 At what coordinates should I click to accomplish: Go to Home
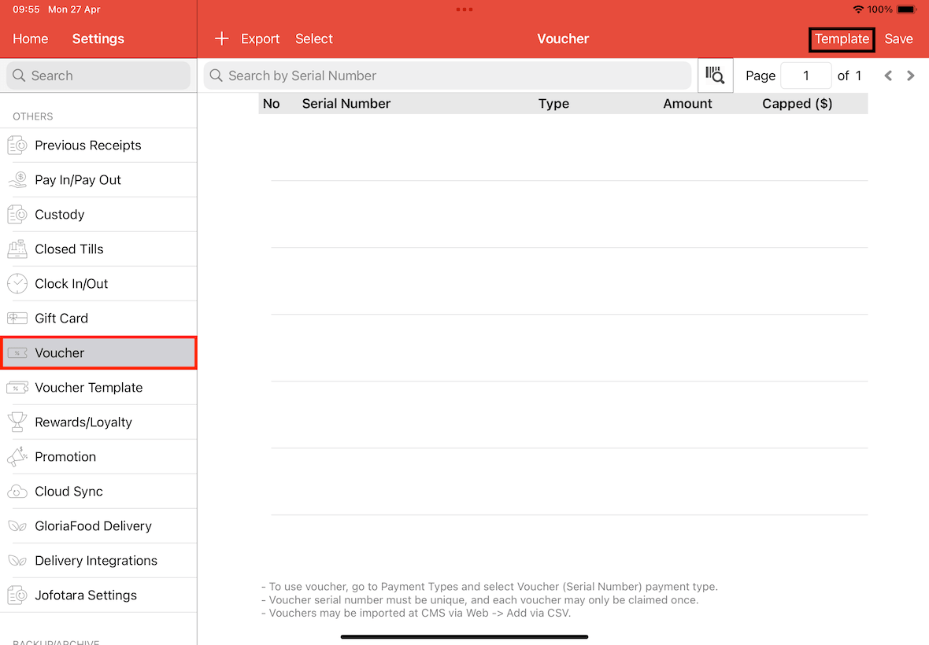pos(30,39)
